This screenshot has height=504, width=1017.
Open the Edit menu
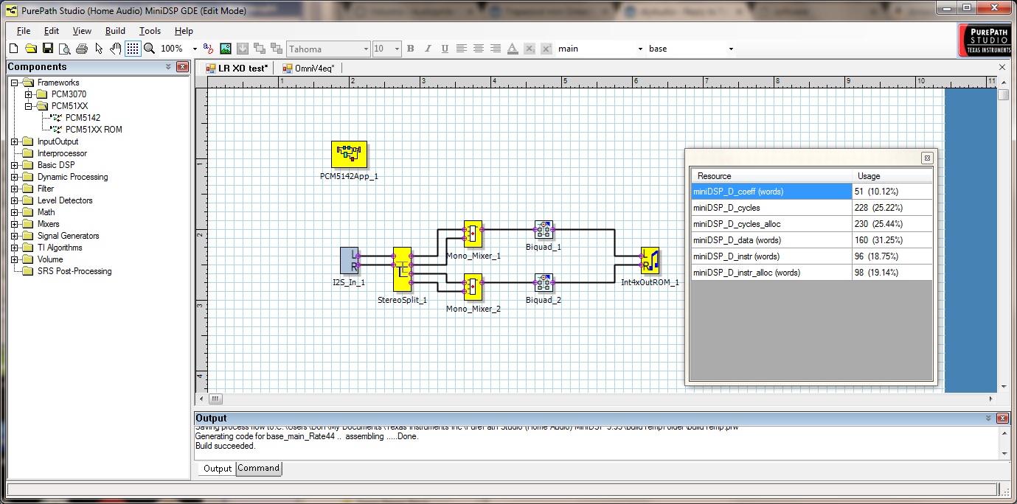pos(52,31)
